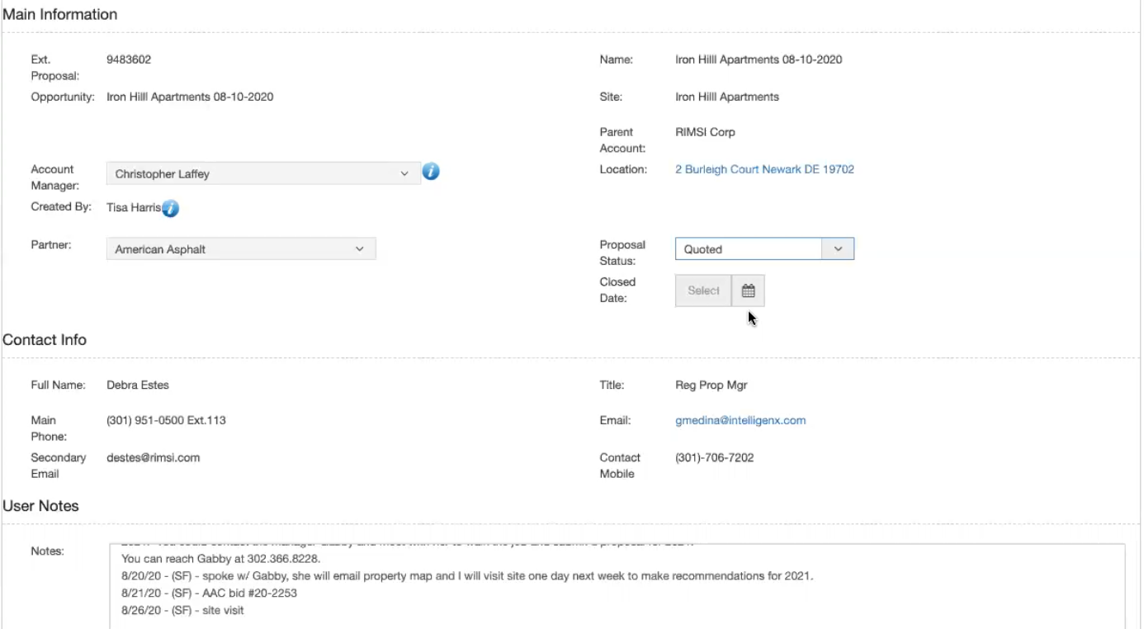Click the Contact Mobile number (301)-706-7202
The width and height of the screenshot is (1144, 629).
coord(715,457)
